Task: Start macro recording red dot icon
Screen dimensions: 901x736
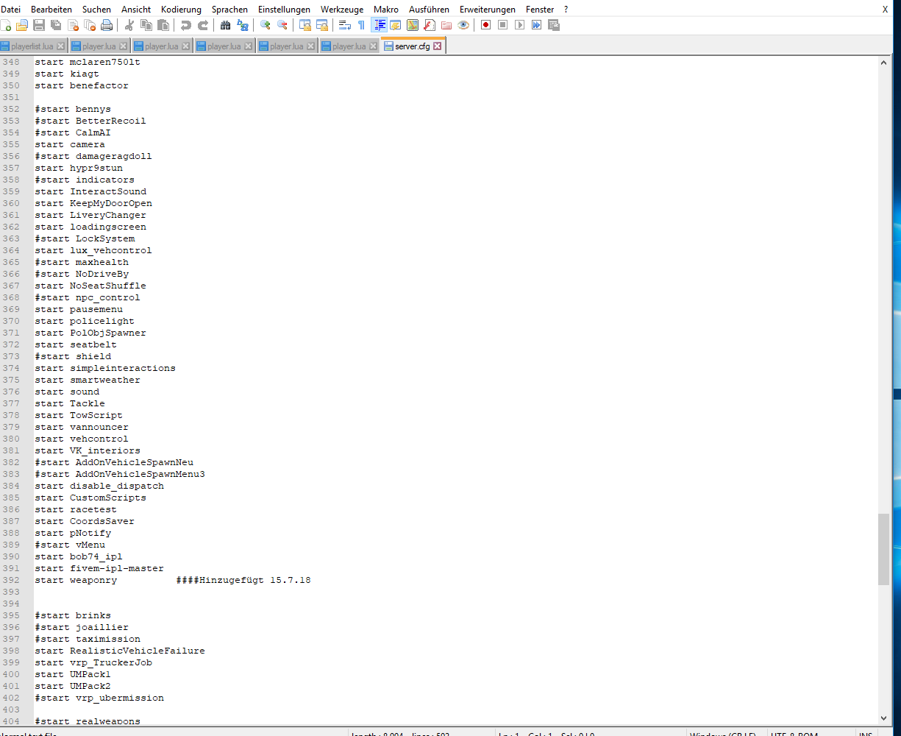Action: pos(486,25)
